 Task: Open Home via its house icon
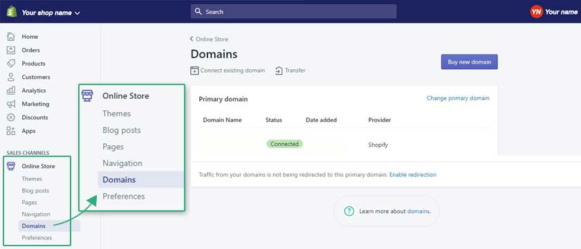tap(11, 36)
